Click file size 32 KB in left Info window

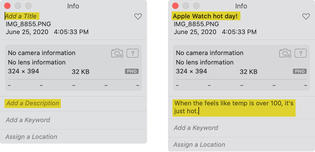[x=81, y=72]
